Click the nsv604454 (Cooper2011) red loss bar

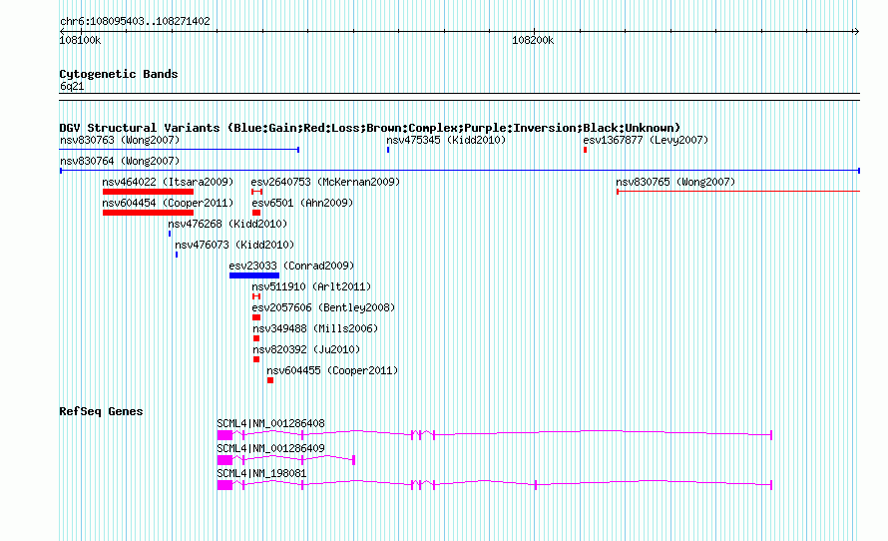[x=148, y=213]
